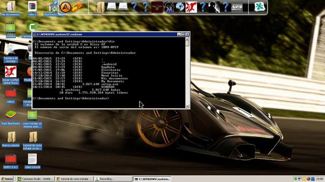Image resolution: width=325 pixels, height=182 pixels.
Task: Select the Untitled Camtasia project icon
Action: tap(11, 30)
